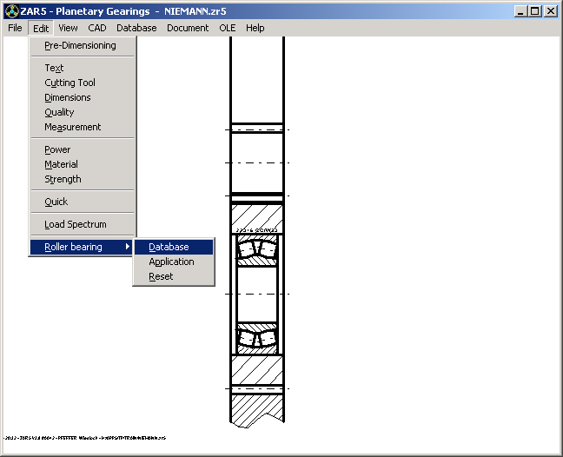Expand the Roller bearing submenu arrow
This screenshot has height=457, width=563.
click(128, 247)
